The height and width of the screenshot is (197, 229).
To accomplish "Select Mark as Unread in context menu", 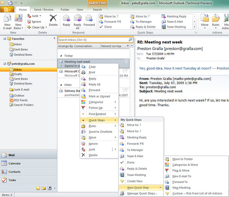I will coord(99,96).
